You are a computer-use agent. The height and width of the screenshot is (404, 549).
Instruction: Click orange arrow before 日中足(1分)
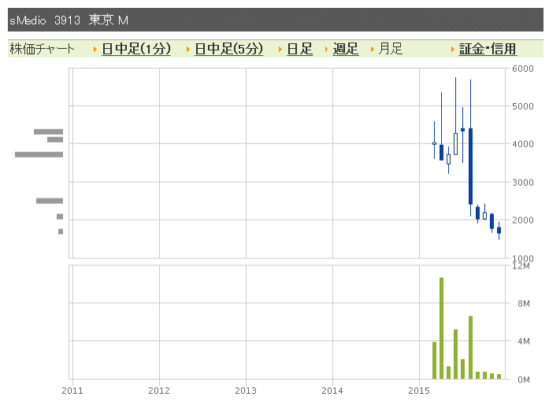(x=95, y=50)
